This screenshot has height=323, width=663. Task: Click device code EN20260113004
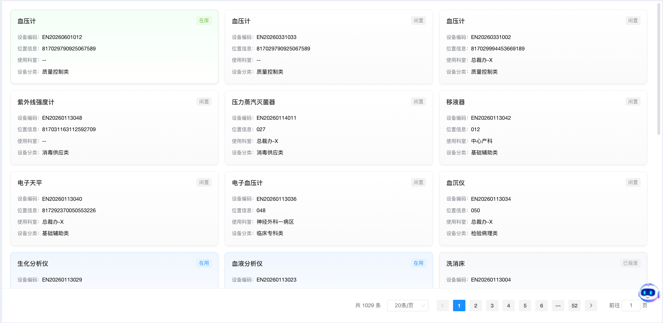click(x=491, y=280)
